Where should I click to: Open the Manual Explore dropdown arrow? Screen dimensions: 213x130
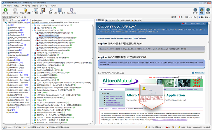(x=33, y=11)
